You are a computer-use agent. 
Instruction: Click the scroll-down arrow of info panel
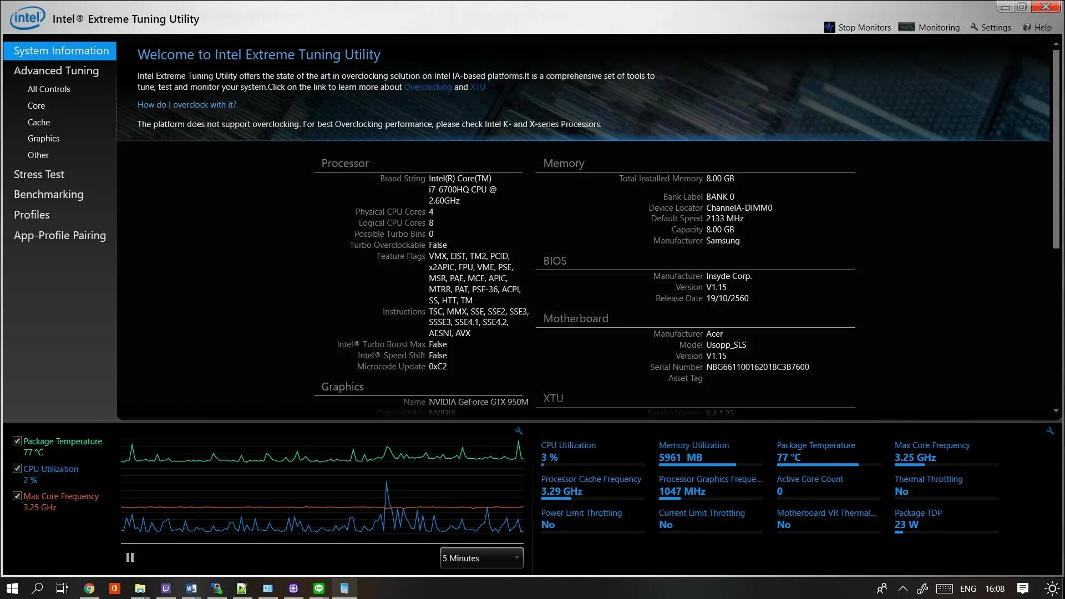point(1056,411)
